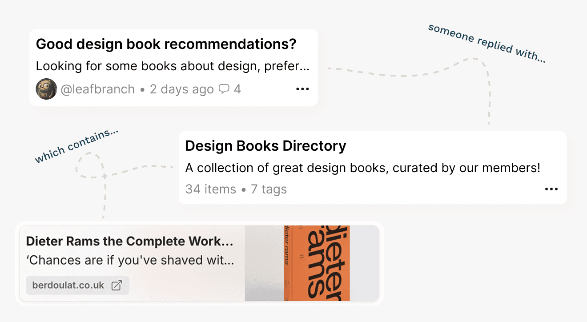Open three-dot menu on Design Books Directory

[551, 189]
